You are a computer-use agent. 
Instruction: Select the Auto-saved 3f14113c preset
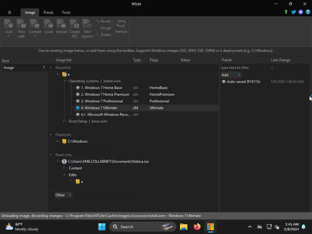[x=243, y=82]
